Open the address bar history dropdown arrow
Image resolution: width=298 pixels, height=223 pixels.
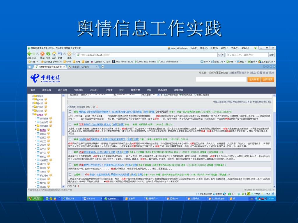coord(219,55)
